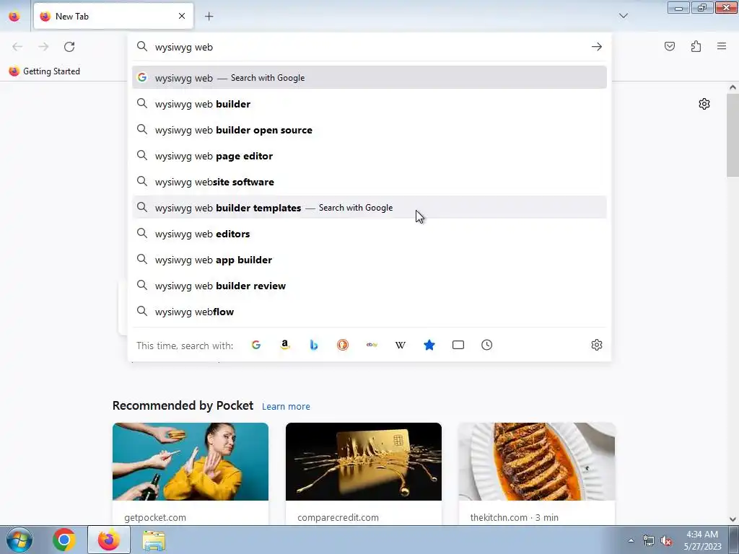The image size is (739, 554).
Task: Open the Firefox application menu
Action: tap(722, 46)
